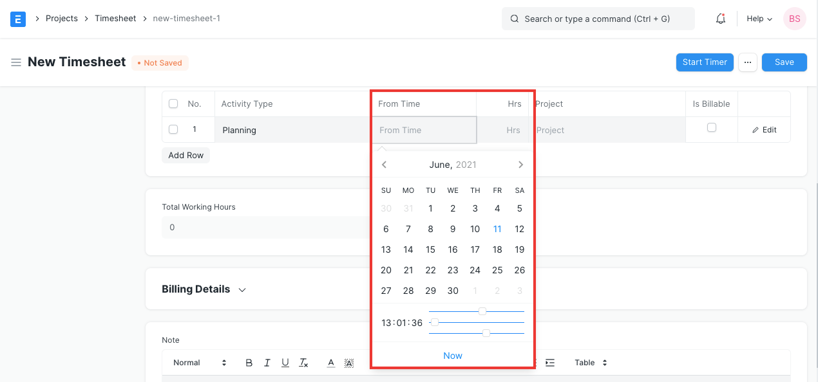Enable the Is Billable checkbox on row 1
This screenshot has width=818, height=382.
coord(710,127)
